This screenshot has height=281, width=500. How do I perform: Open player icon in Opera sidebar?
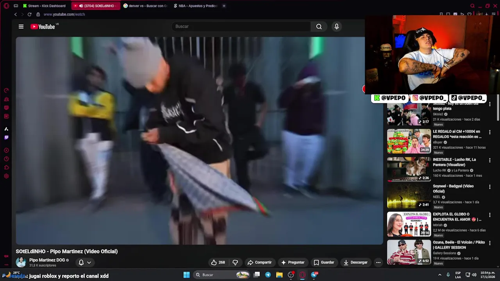(6, 150)
